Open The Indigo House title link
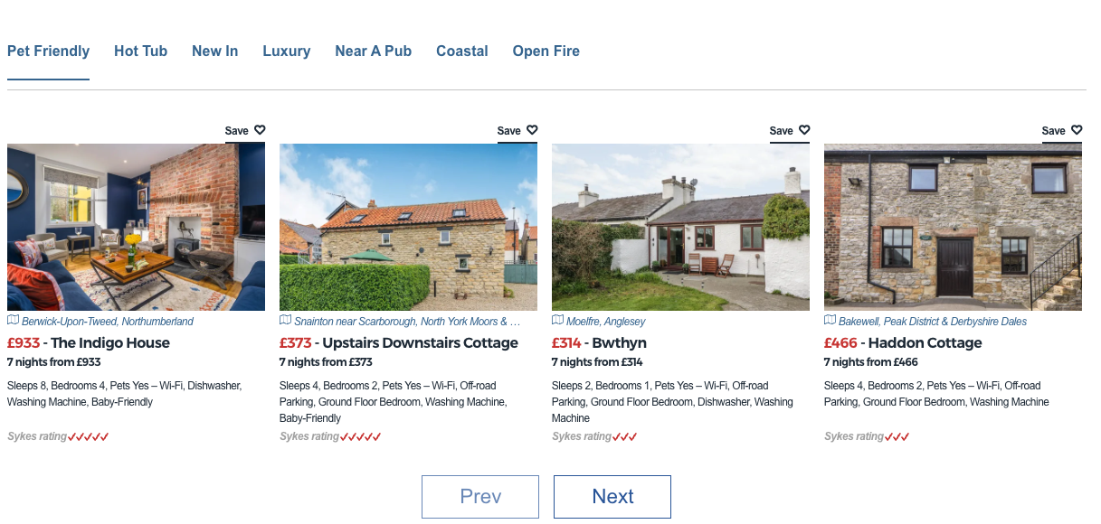 [110, 343]
